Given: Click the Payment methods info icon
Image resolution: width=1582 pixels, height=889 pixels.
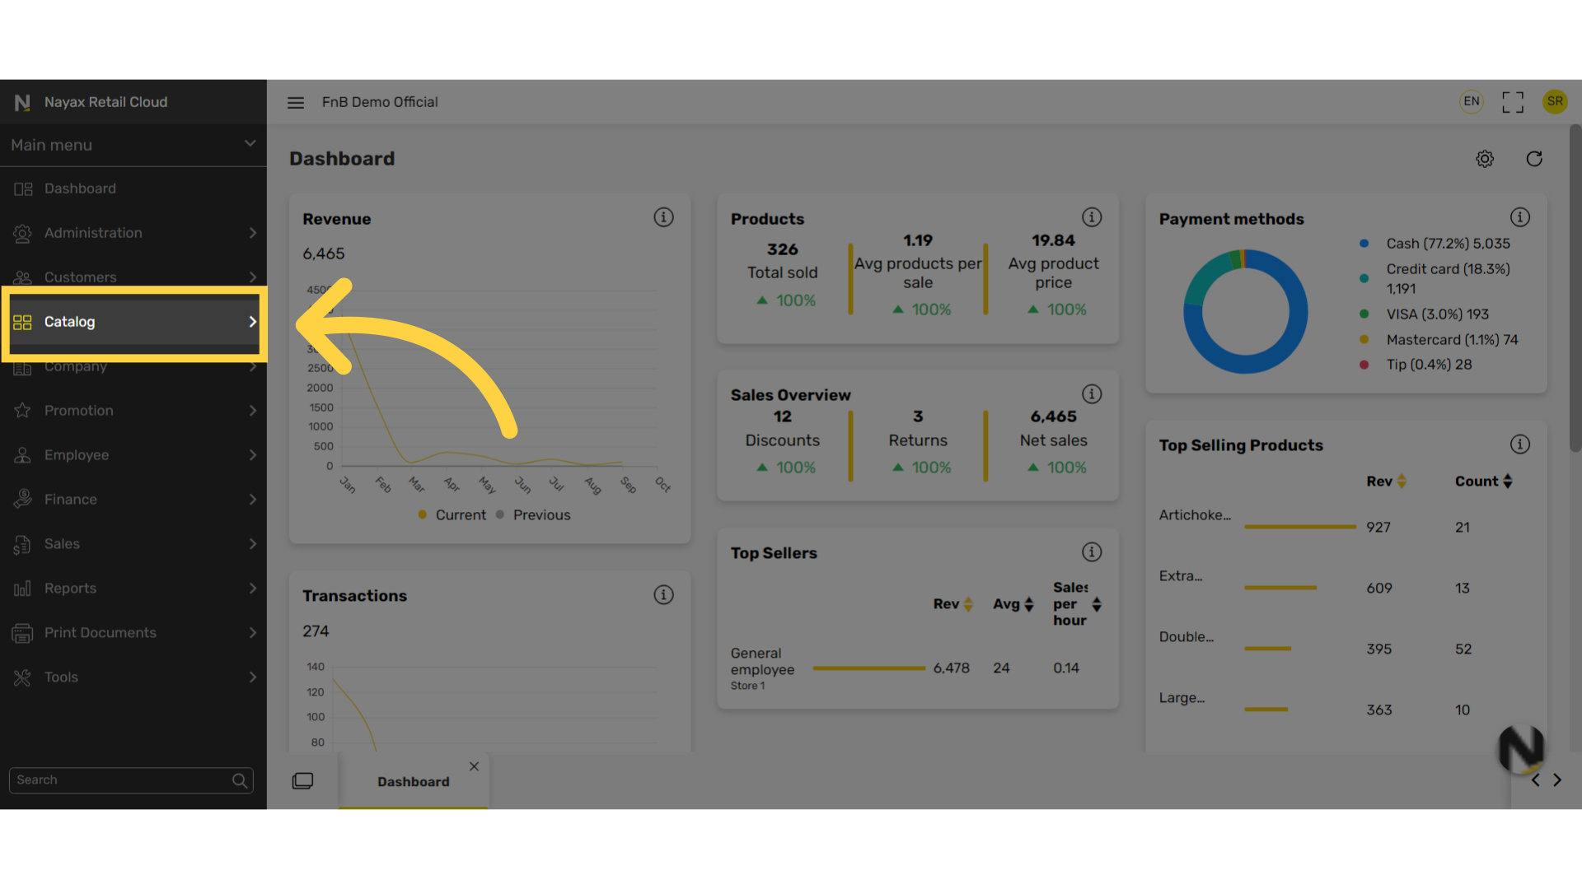Looking at the screenshot, I should 1520,217.
